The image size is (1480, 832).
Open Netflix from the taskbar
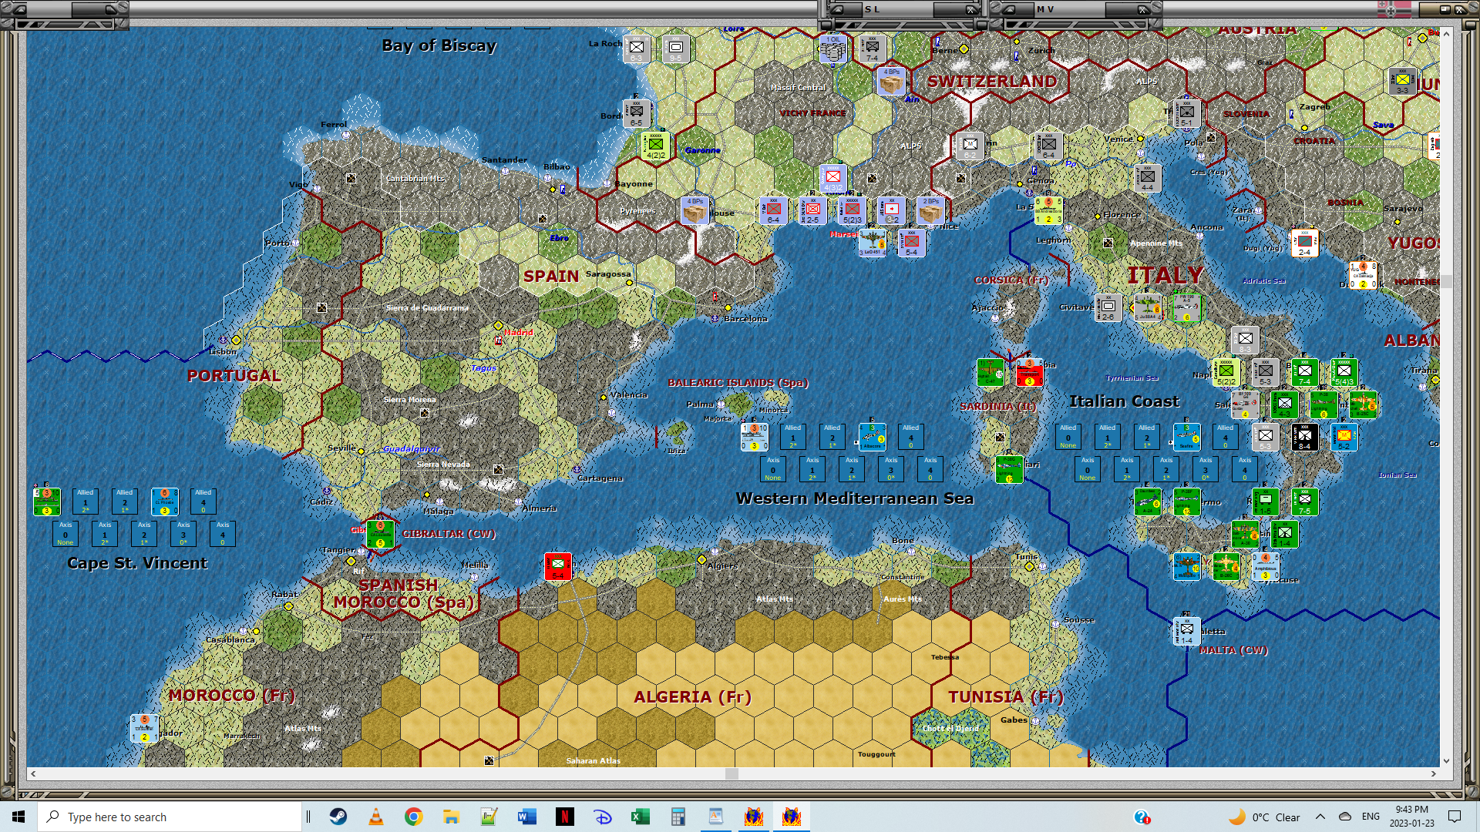pyautogui.click(x=565, y=817)
